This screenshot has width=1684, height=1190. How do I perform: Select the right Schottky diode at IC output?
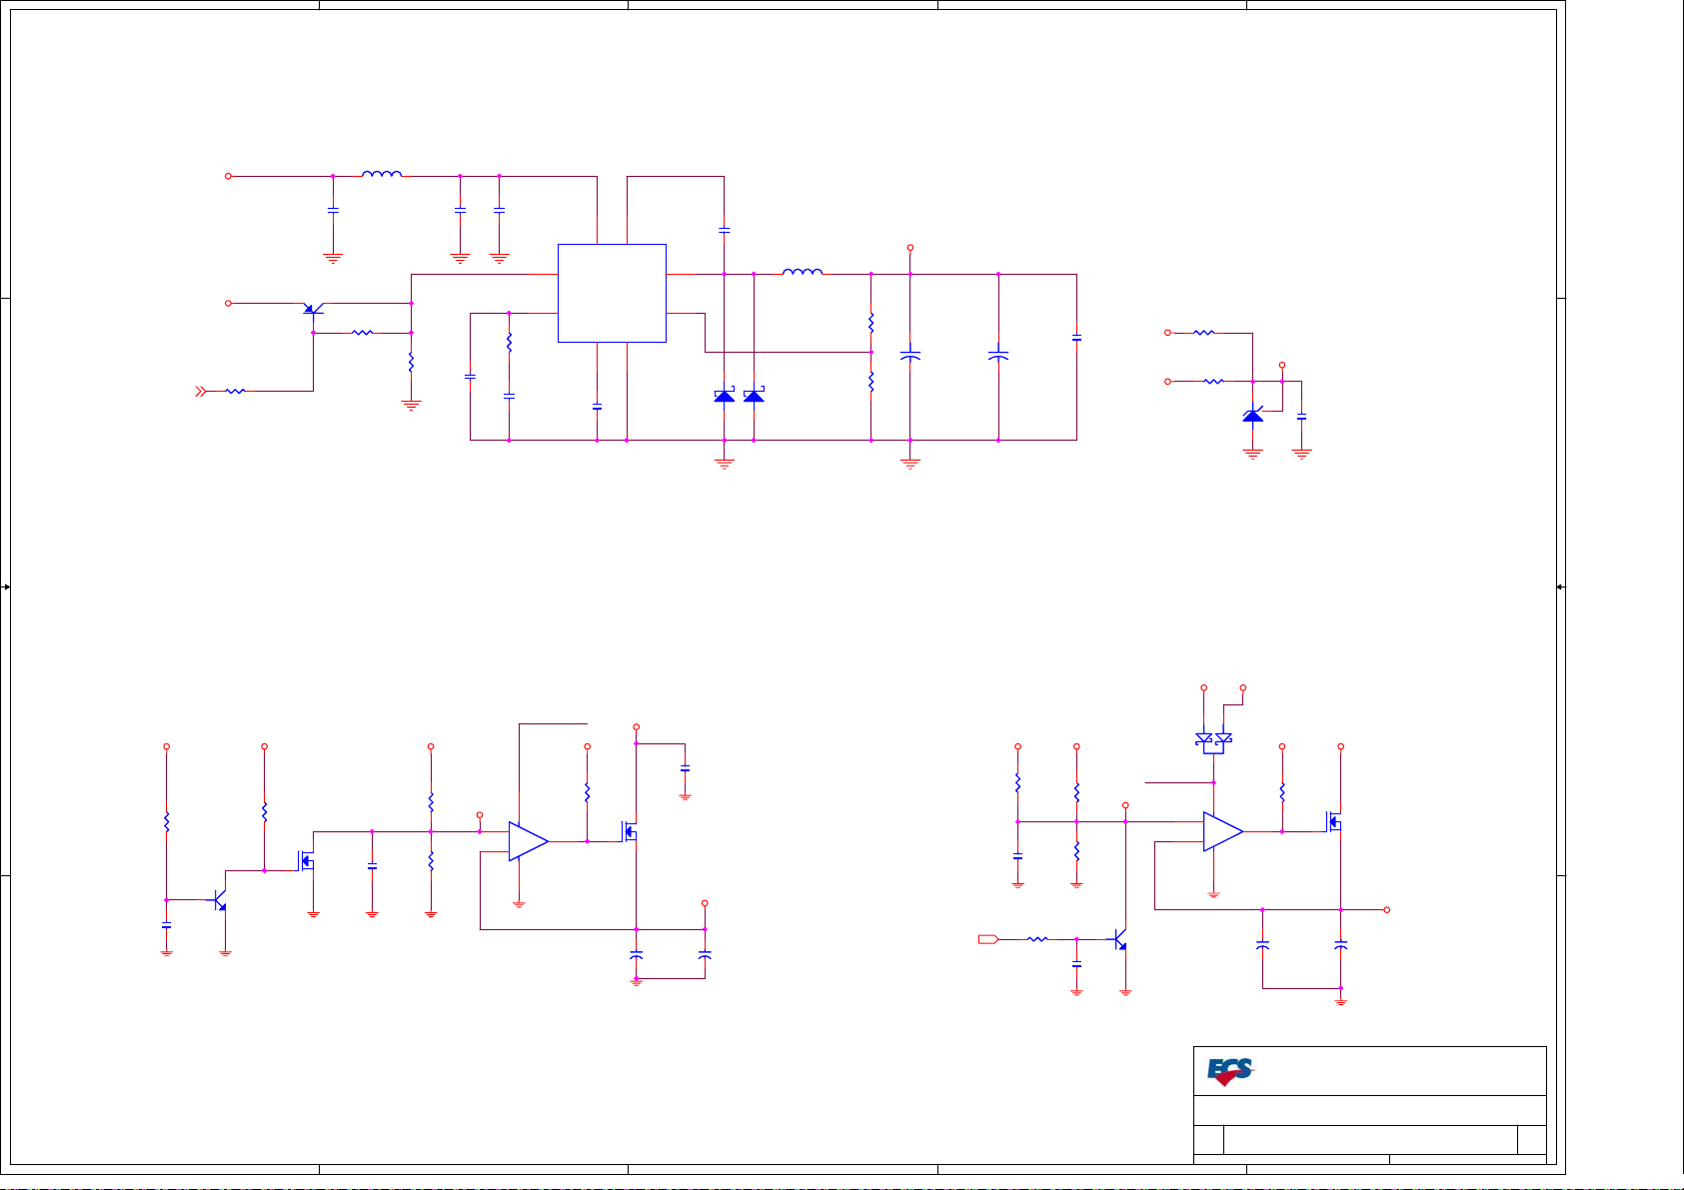point(755,396)
